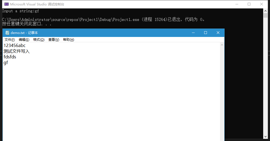
Task: Click the Notepad scrollbar up arrow
Action: tap(222, 45)
